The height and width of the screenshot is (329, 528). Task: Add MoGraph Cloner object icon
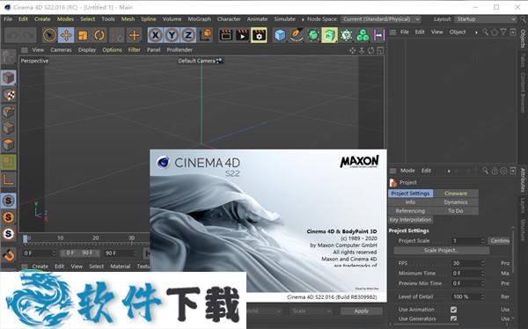click(x=346, y=35)
